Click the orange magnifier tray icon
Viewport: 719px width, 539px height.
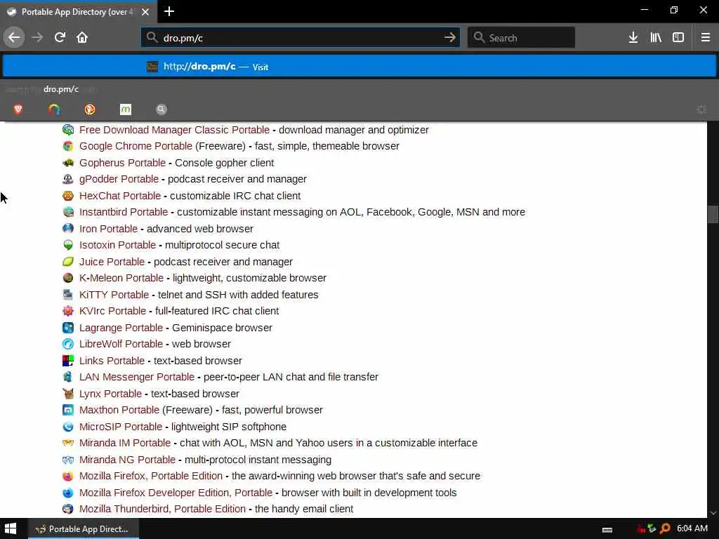click(665, 529)
